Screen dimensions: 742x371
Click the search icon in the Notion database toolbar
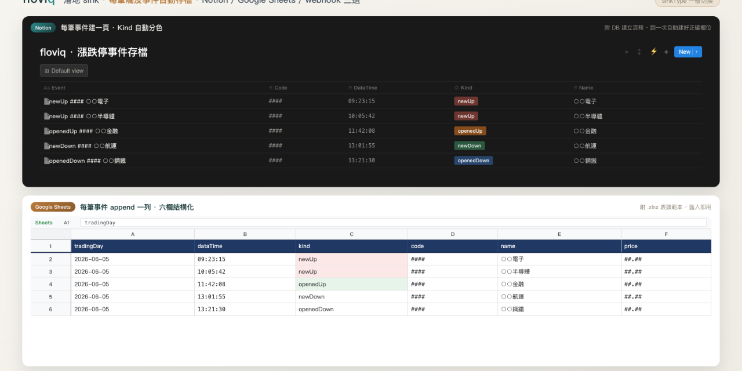[x=626, y=52]
